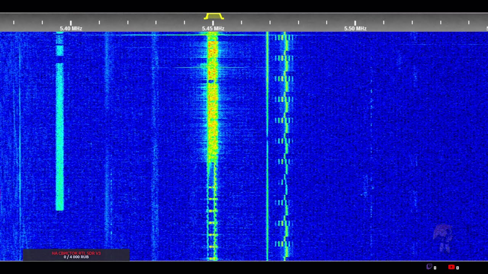Click the 'НА СВИСТОК RTL SDR V3' goal title
The height and width of the screenshot is (274, 488).
pos(76,253)
